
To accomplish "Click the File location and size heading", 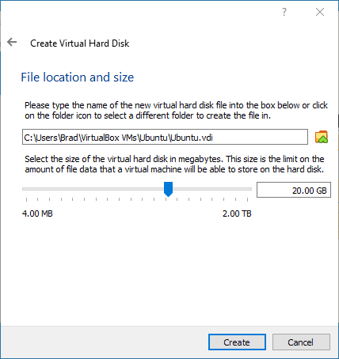I will (x=78, y=77).
